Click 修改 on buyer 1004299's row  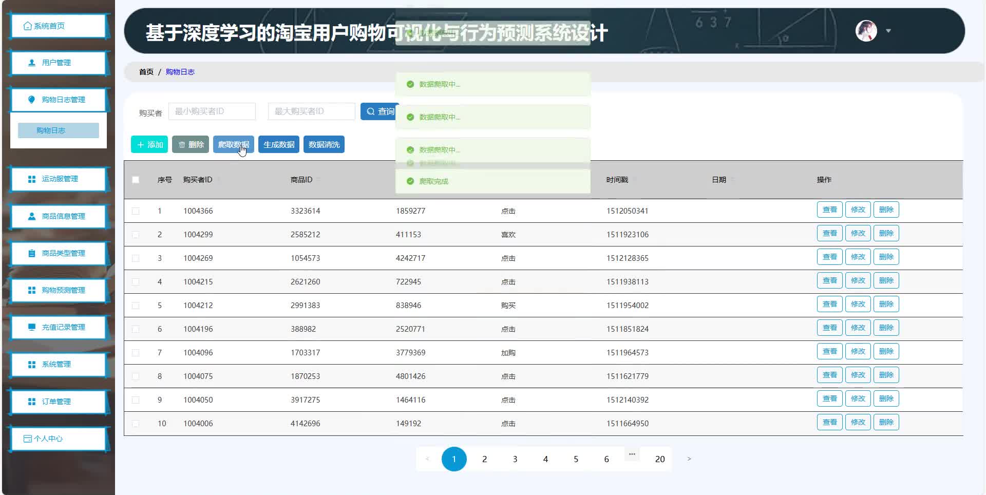point(858,233)
